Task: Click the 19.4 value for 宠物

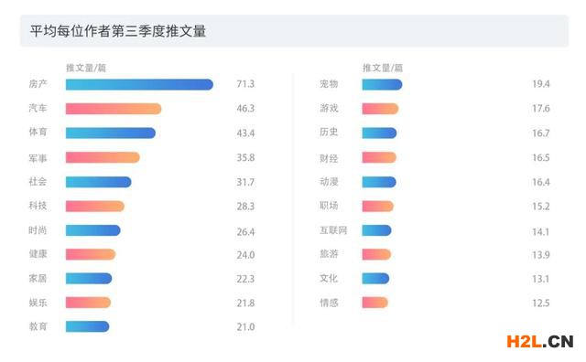Action: click(x=541, y=84)
